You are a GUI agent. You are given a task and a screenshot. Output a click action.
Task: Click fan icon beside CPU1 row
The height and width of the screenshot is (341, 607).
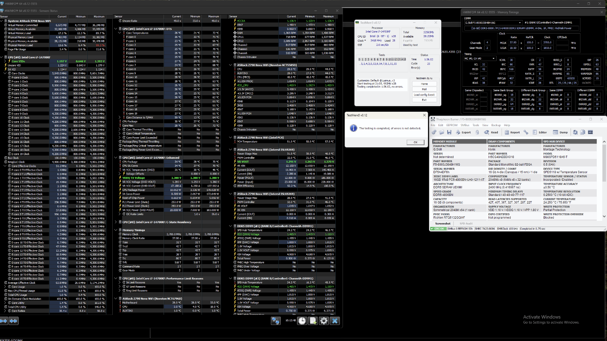coord(235,37)
